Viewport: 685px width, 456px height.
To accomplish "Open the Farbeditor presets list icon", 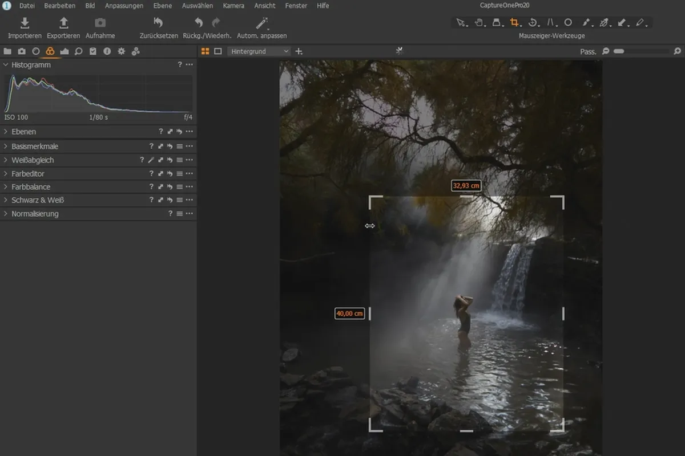I will 179,173.
